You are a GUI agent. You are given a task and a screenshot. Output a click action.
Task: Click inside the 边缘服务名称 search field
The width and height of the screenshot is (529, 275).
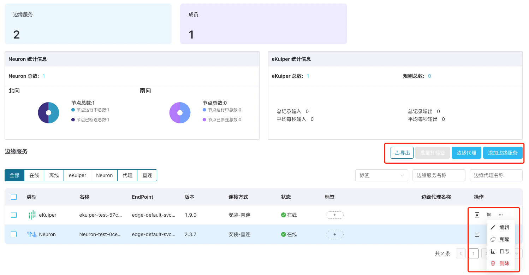click(439, 175)
